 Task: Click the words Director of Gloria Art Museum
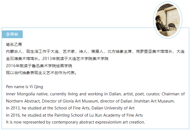click(x=70, y=101)
